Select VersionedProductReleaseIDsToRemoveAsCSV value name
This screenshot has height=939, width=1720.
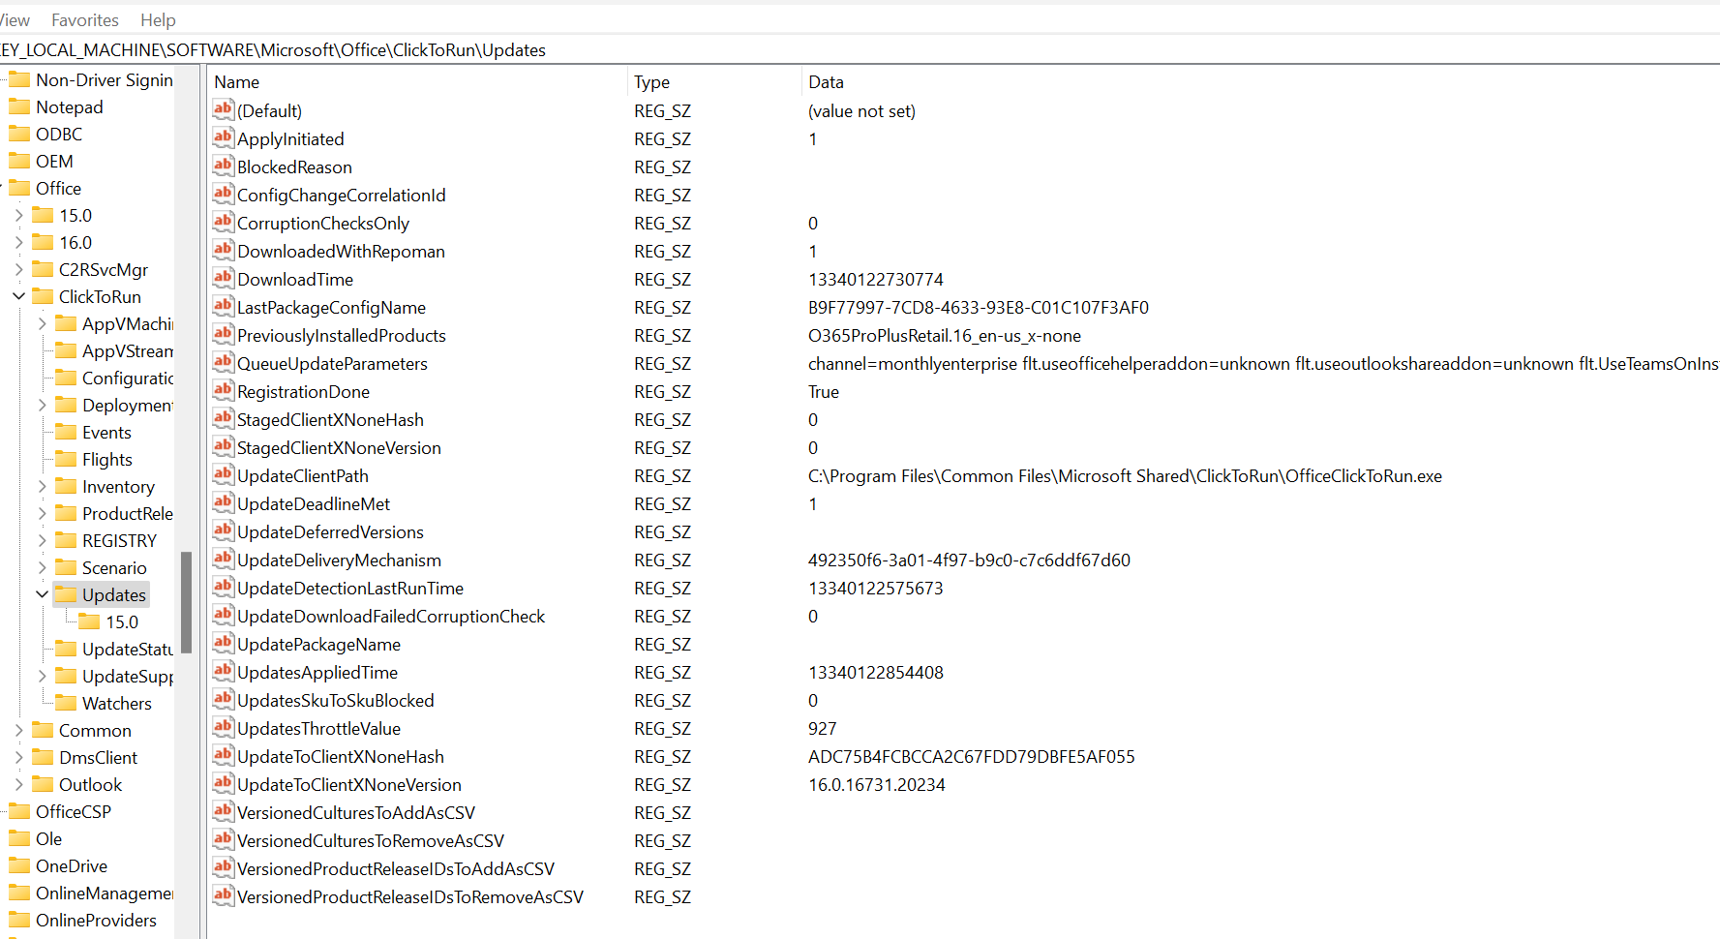point(410,896)
